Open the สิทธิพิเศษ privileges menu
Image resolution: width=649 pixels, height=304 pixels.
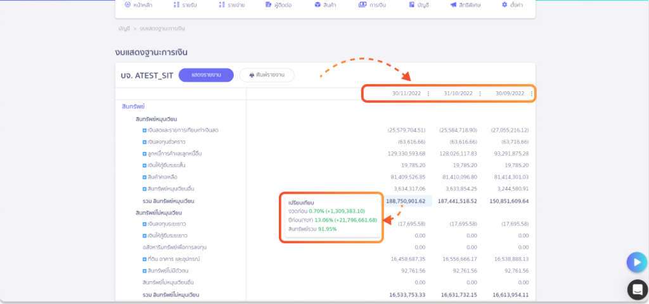pos(466,5)
